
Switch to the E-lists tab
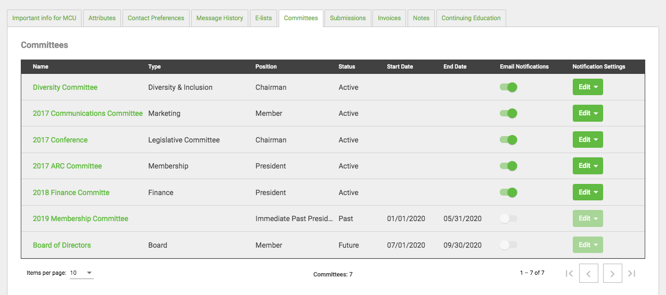click(263, 18)
